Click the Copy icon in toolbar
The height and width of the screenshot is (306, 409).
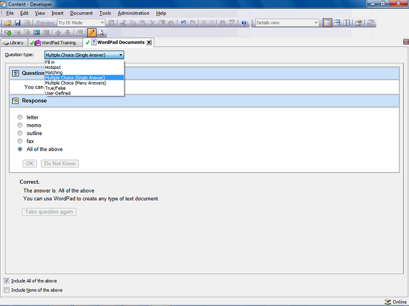[x=133, y=23]
